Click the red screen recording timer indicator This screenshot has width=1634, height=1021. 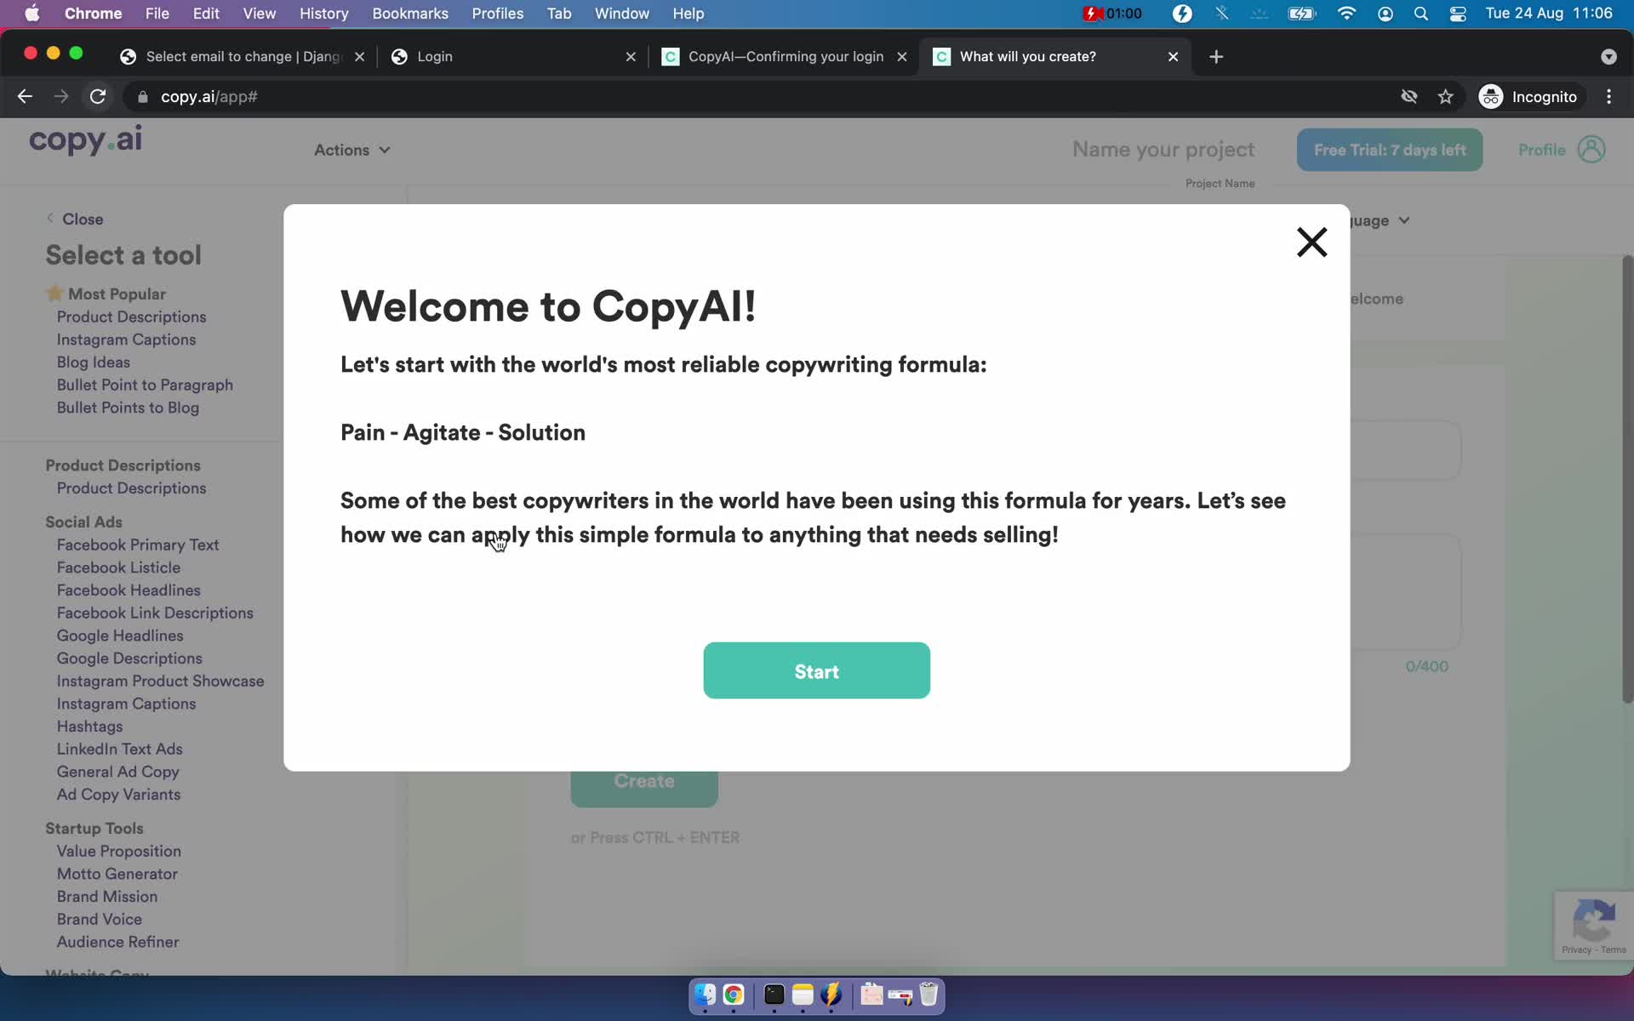[1113, 13]
